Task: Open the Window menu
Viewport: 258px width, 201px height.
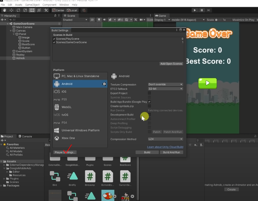Action: [x=64, y=5]
